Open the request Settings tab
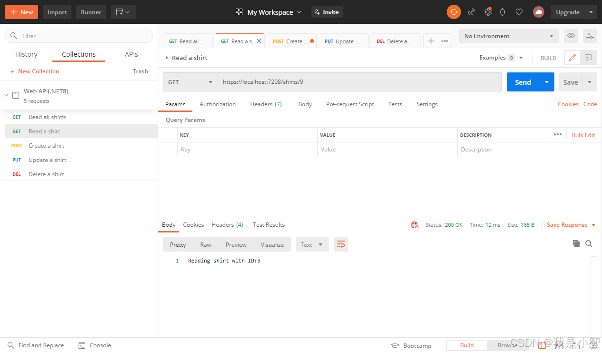 (427, 104)
